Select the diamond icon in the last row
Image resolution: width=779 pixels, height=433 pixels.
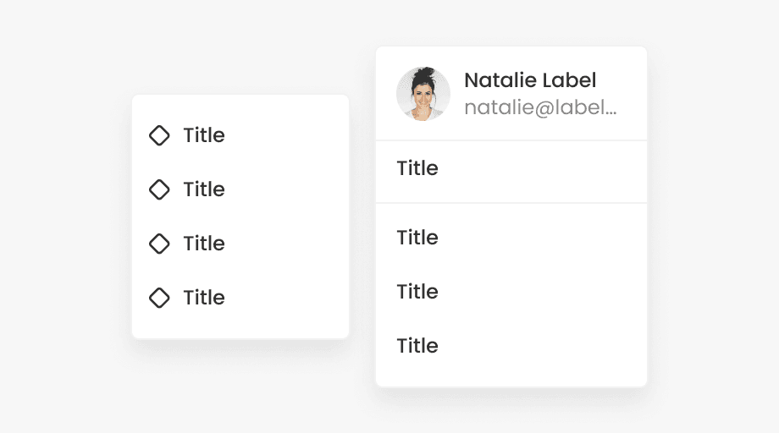159,298
